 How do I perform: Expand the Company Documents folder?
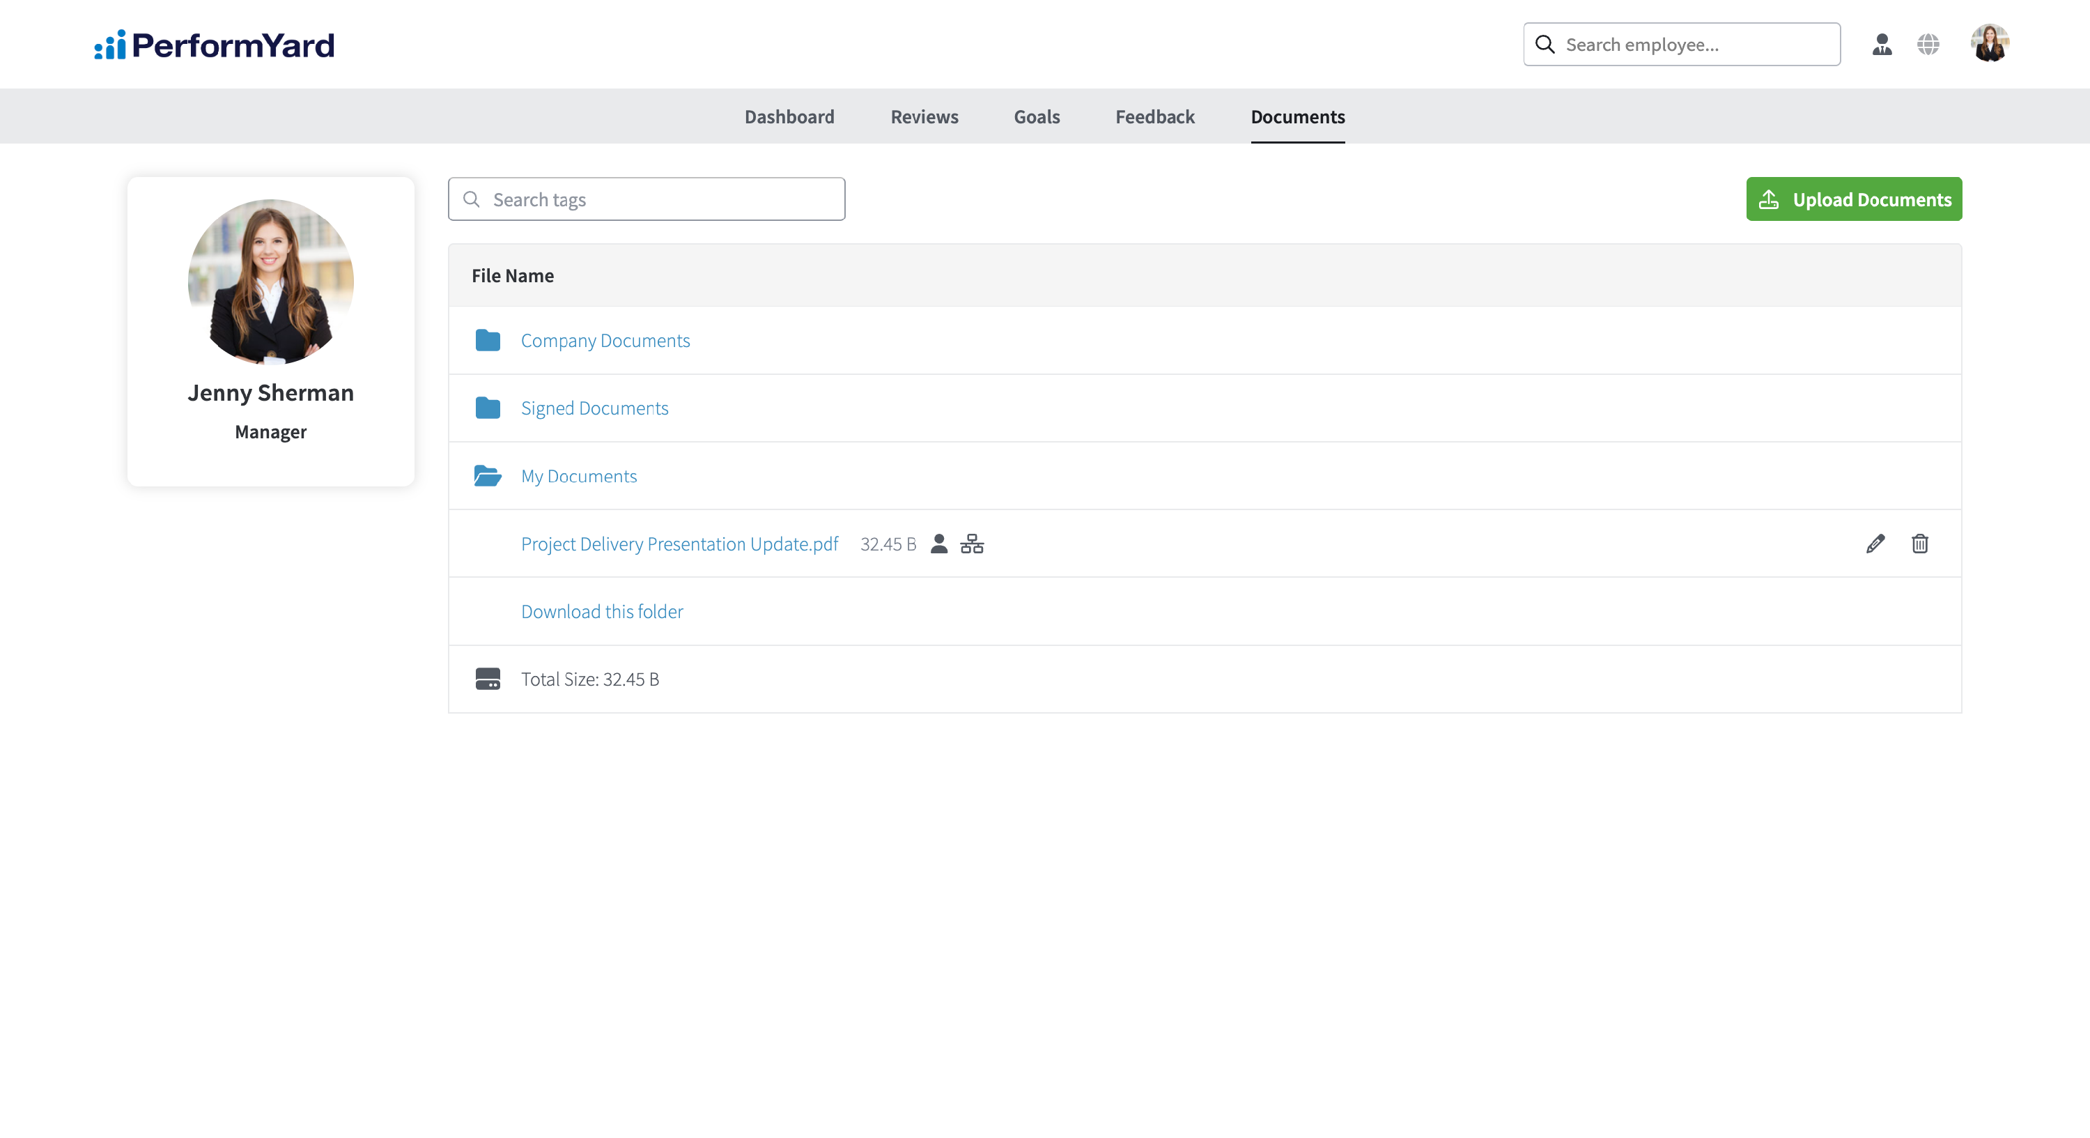coord(605,341)
